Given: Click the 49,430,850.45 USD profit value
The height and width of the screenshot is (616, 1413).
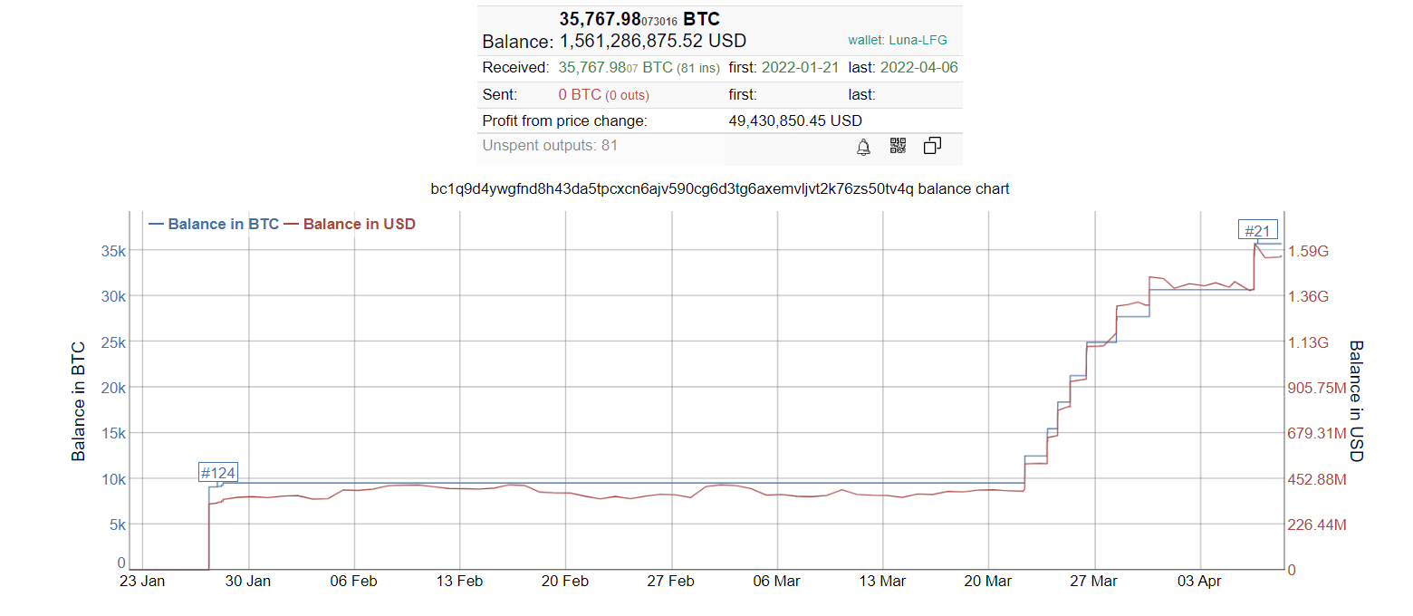Looking at the screenshot, I should (795, 120).
